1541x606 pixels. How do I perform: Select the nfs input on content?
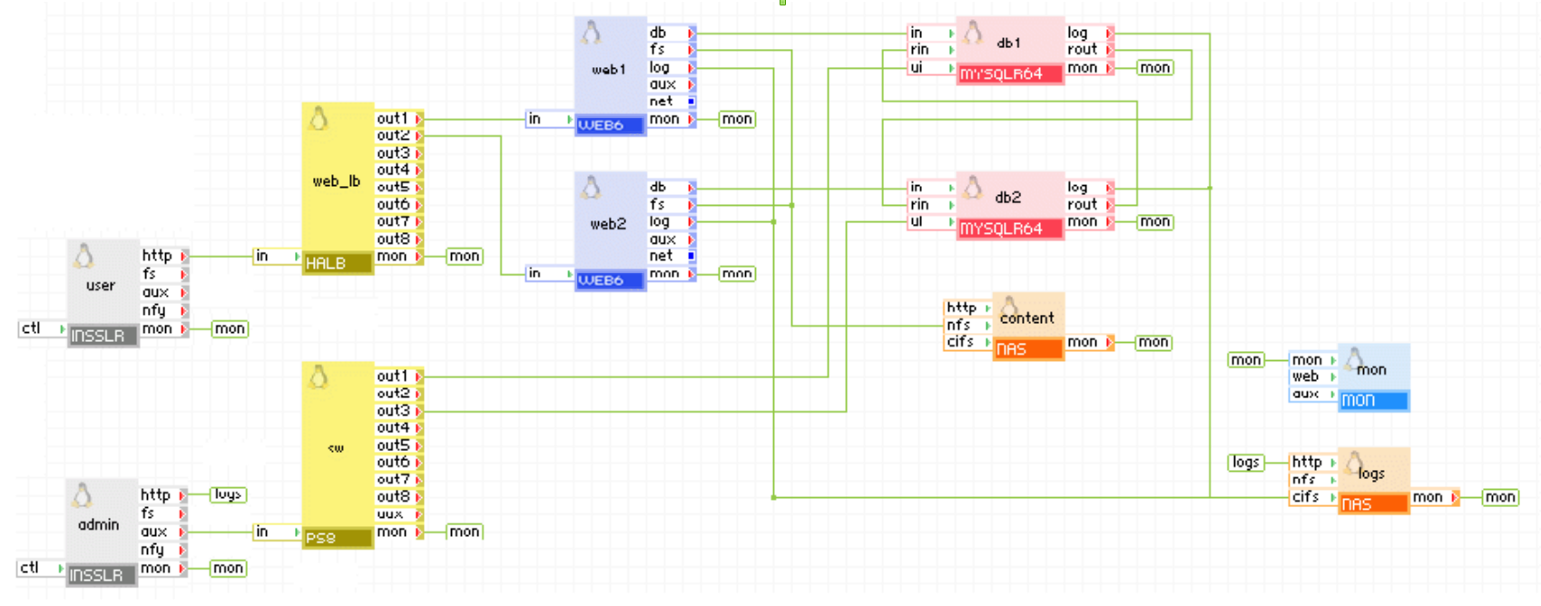pos(968,325)
